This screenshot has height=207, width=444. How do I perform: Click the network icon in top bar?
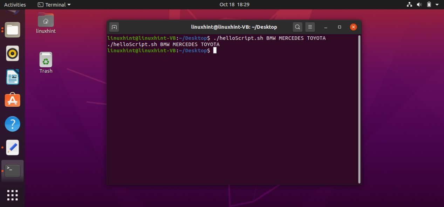409,5
